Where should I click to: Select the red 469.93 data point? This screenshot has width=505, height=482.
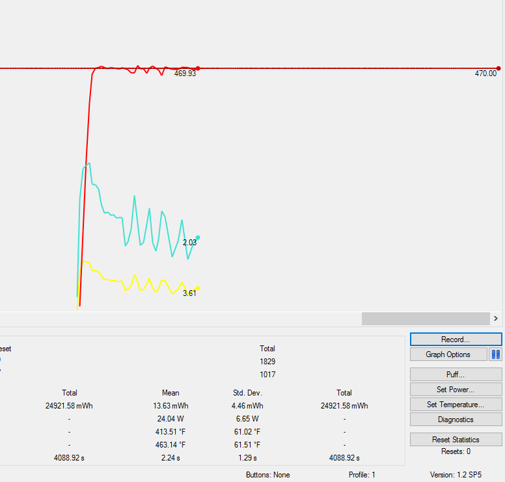pos(198,68)
